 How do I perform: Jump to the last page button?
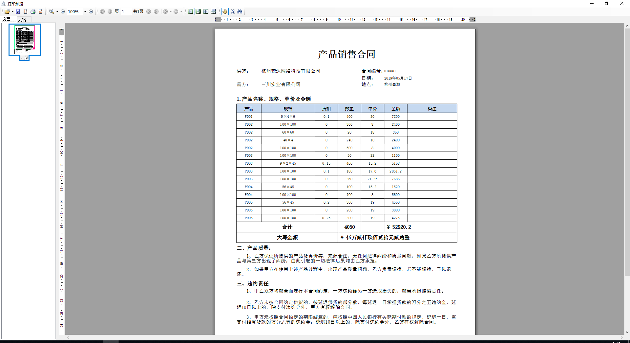(156, 11)
